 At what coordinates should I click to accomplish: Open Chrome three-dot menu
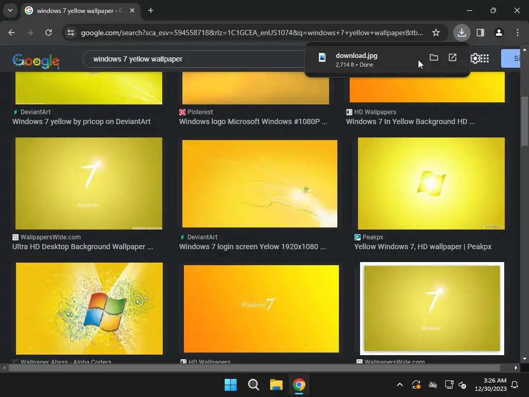click(x=518, y=33)
